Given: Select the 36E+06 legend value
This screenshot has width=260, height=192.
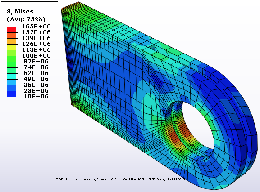Looking at the screenshot, I should [x=36, y=85].
